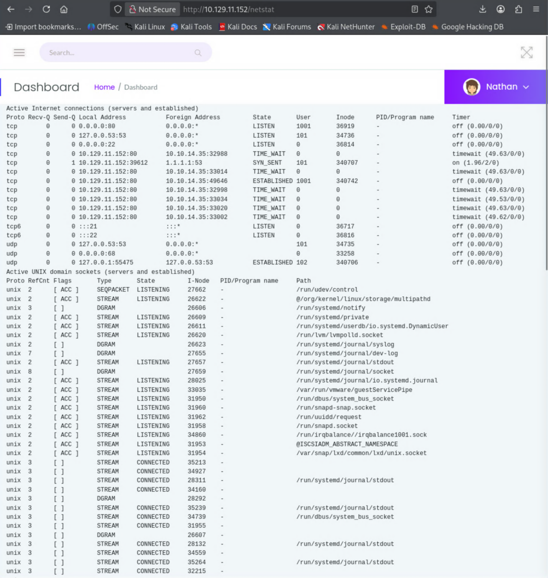Open the Firefox account icon
This screenshot has width=548, height=578.
click(x=500, y=9)
